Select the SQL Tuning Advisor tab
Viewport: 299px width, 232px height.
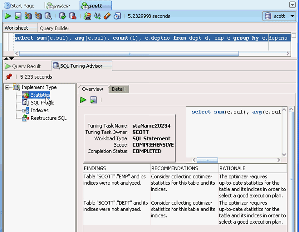pos(81,66)
